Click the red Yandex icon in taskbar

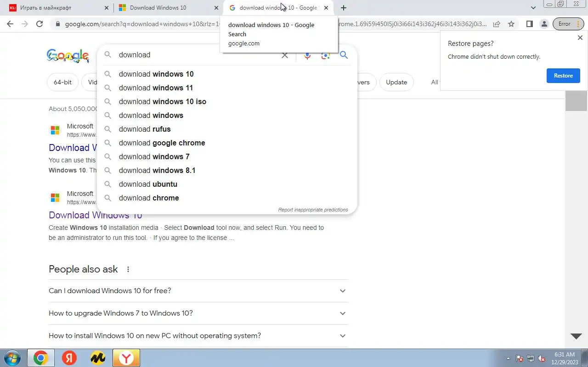click(x=69, y=358)
